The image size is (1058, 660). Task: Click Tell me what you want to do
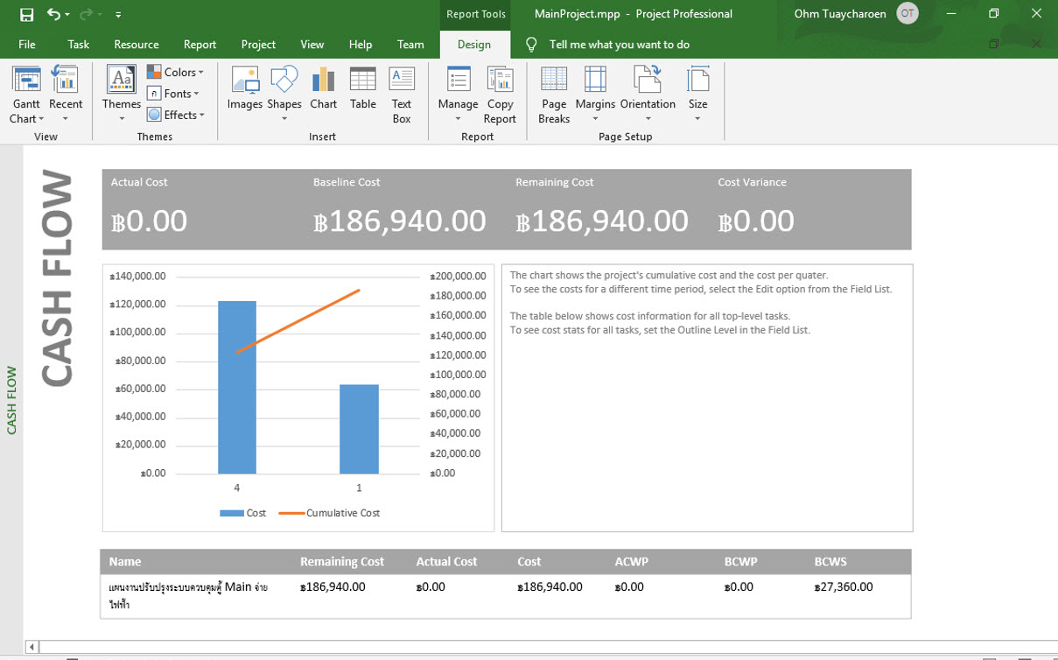coord(616,44)
